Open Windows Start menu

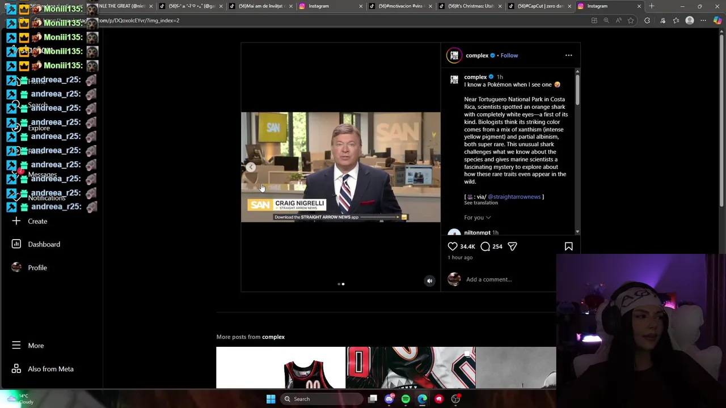[271, 399]
